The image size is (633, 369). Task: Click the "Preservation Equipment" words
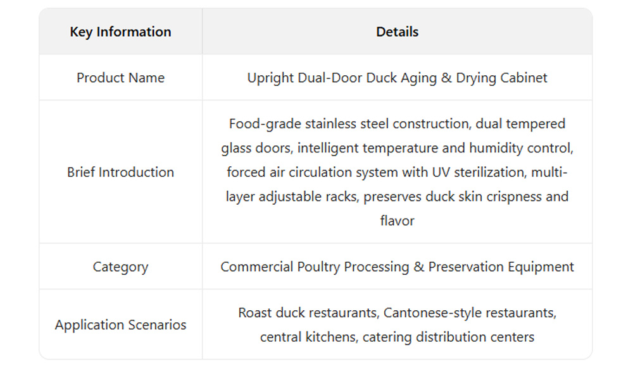pyautogui.click(x=501, y=267)
